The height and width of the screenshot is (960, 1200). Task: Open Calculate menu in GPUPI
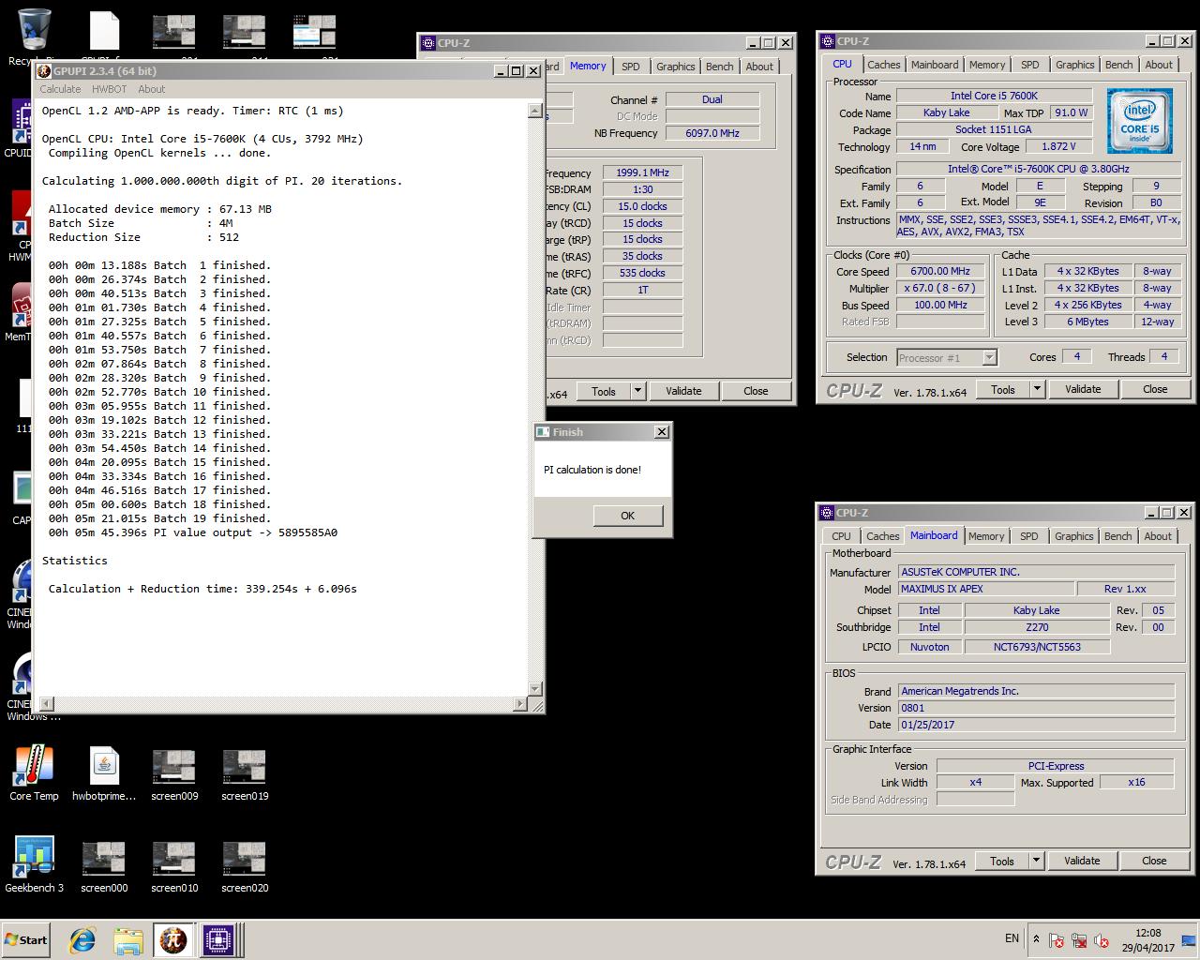pos(60,89)
